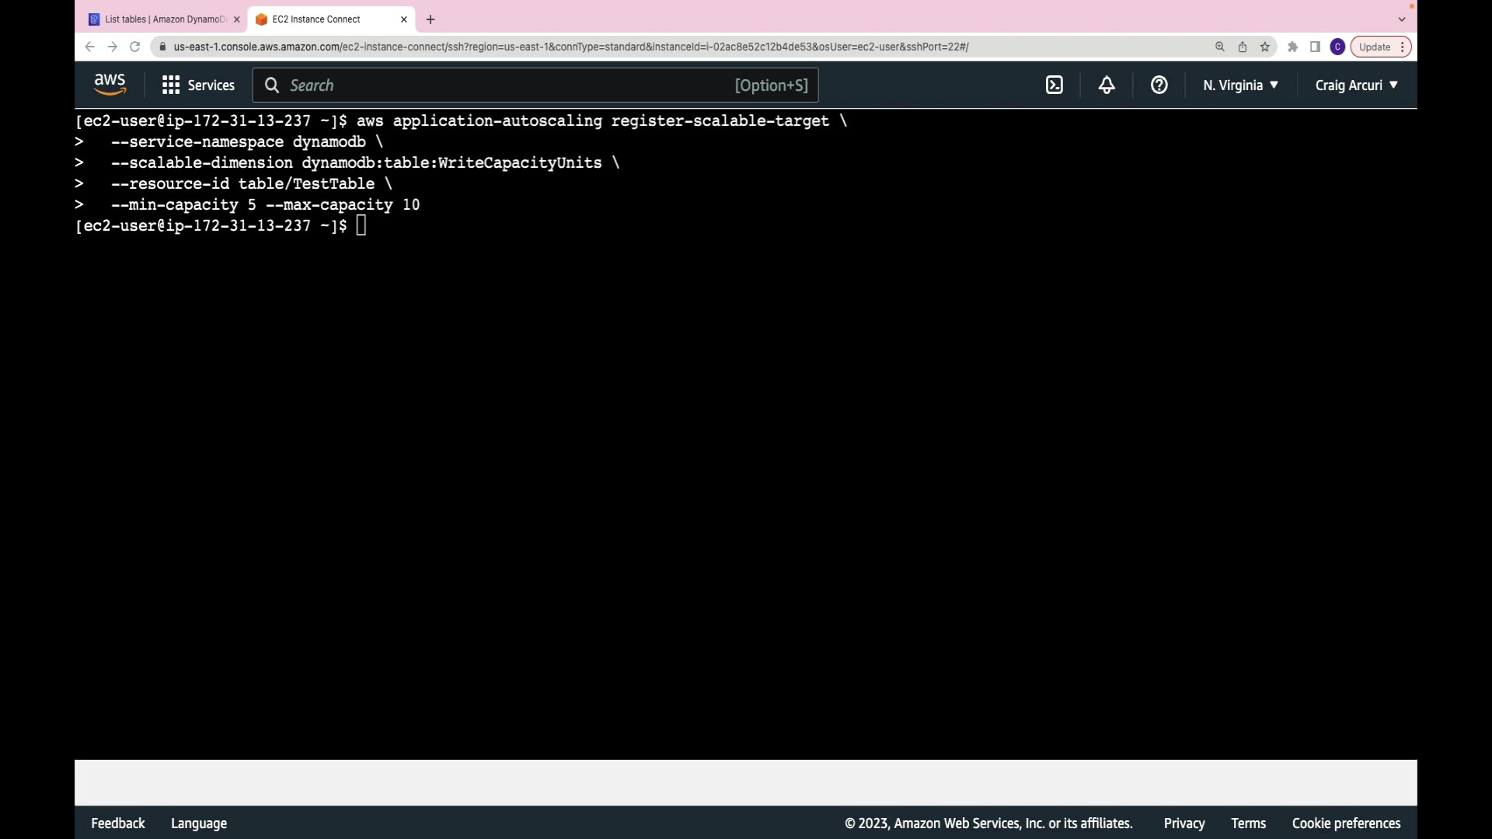Open the notifications bell
The height and width of the screenshot is (839, 1492).
pyautogui.click(x=1107, y=85)
